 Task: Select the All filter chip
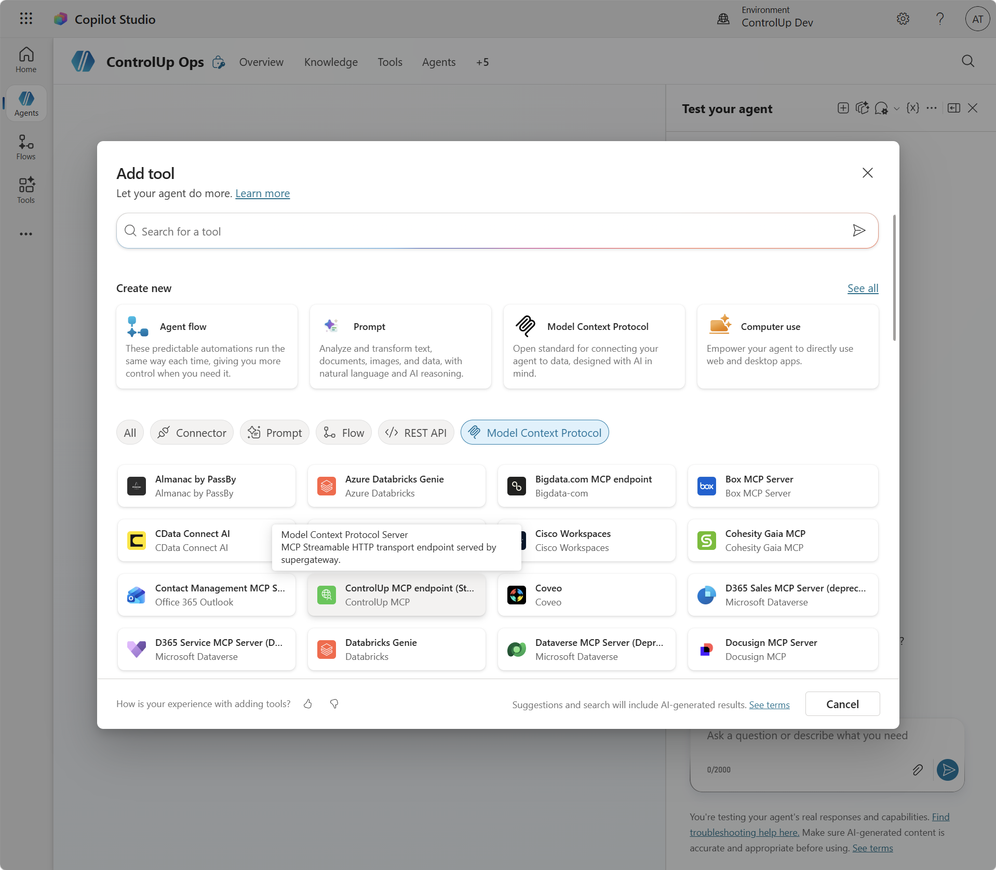(130, 433)
